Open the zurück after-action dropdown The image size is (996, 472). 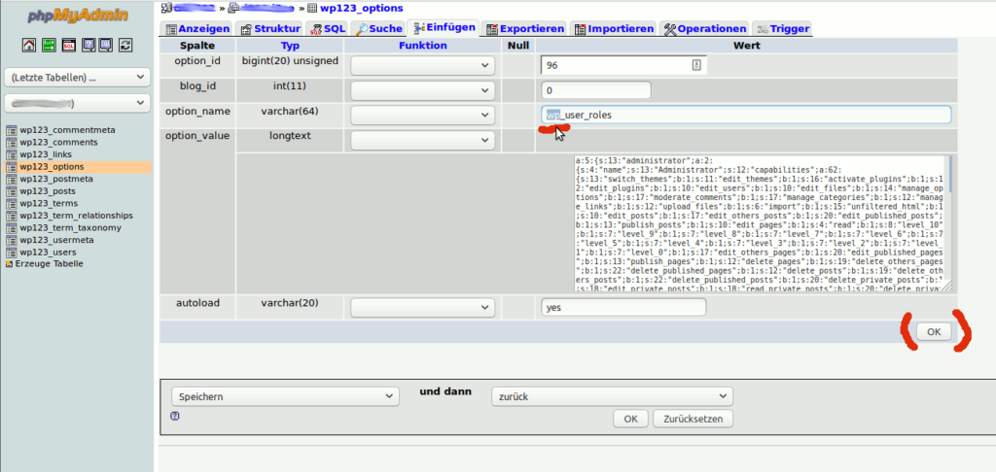[x=612, y=396]
